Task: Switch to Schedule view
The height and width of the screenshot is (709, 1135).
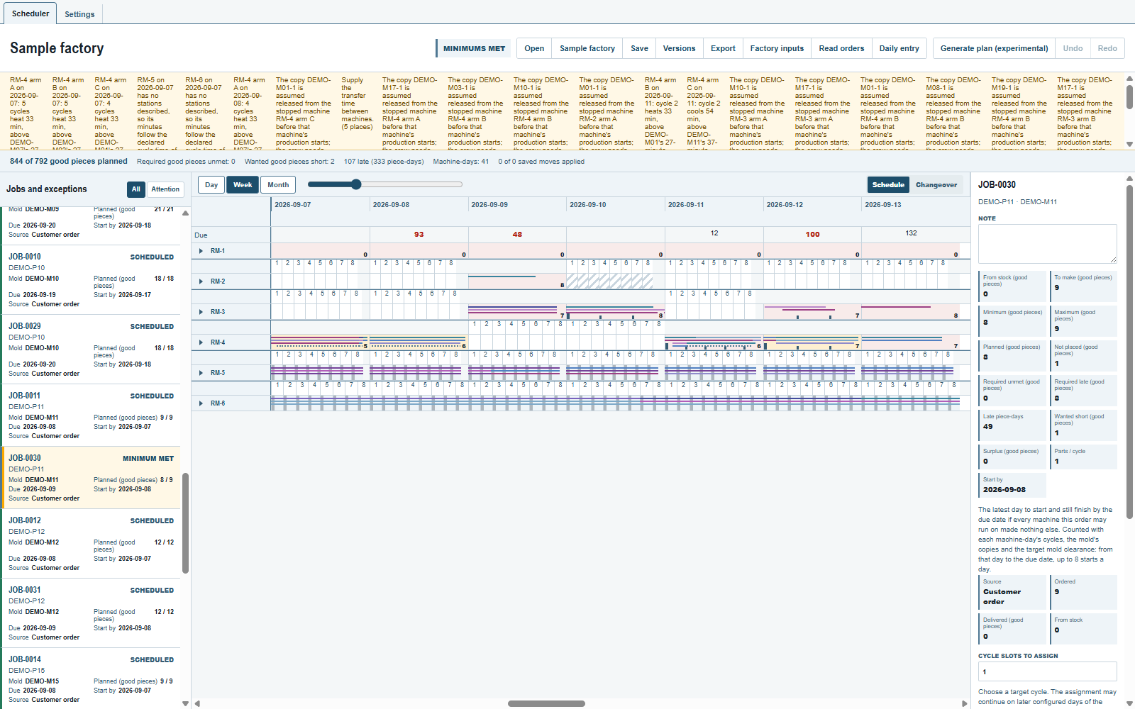Action: click(x=888, y=185)
